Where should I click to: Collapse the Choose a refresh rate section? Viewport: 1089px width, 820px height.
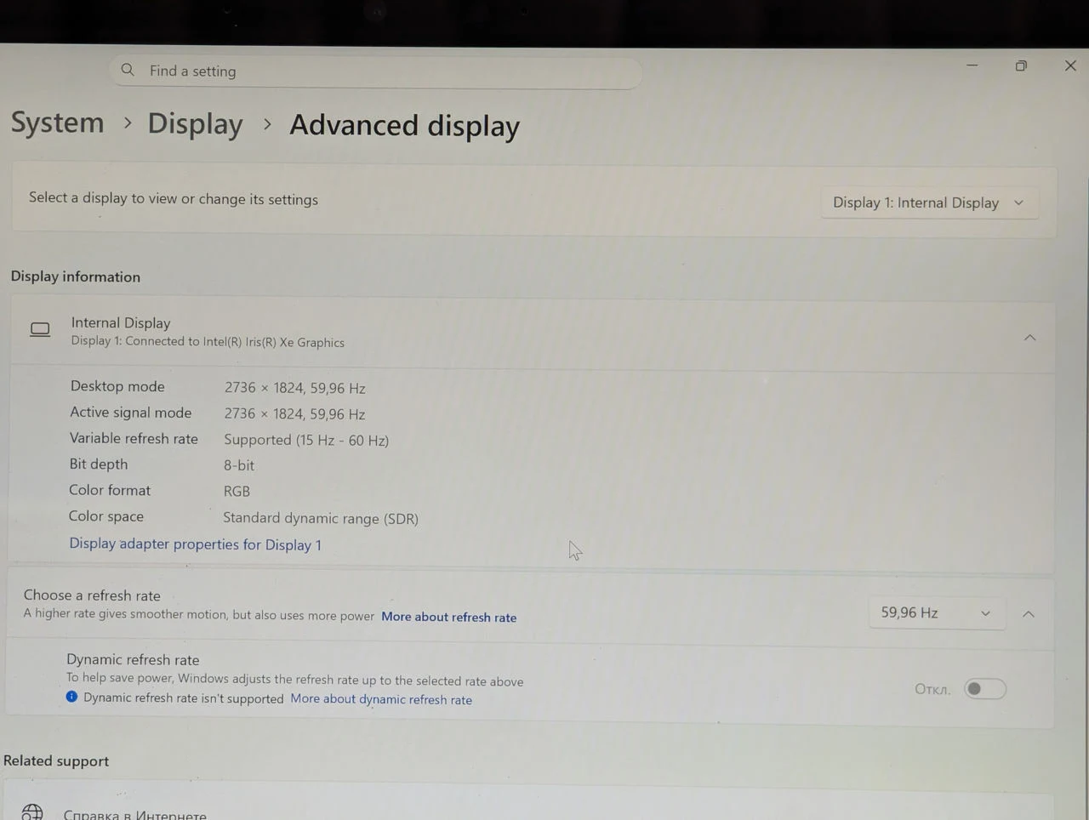pos(1029,614)
